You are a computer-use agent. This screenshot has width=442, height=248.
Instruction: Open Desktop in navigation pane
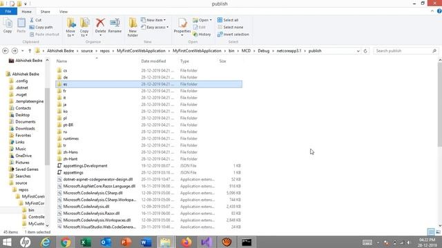tap(22, 115)
